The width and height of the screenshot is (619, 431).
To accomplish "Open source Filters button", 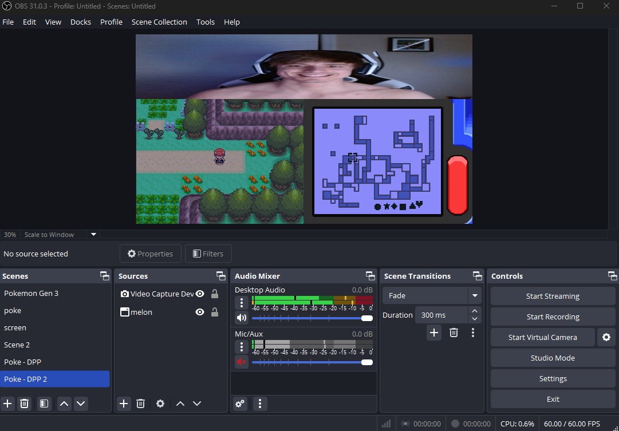I will 208,254.
